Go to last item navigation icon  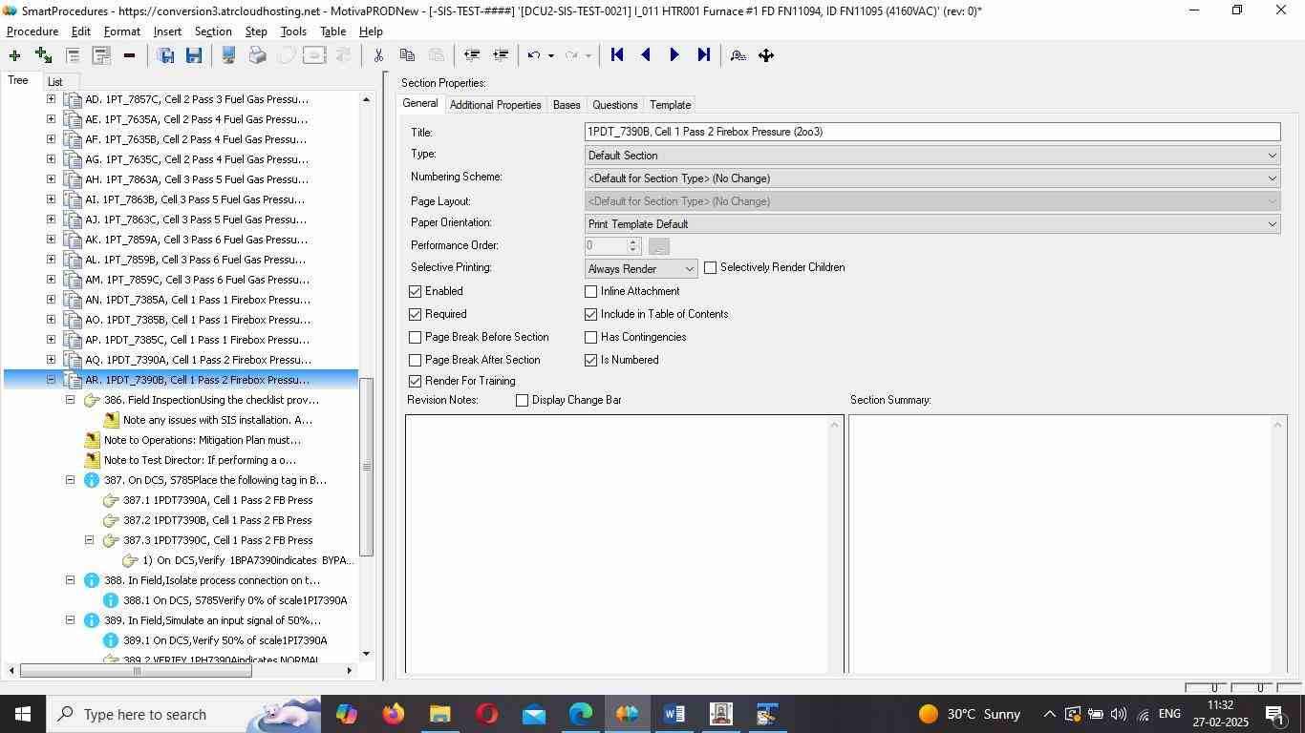(x=704, y=55)
